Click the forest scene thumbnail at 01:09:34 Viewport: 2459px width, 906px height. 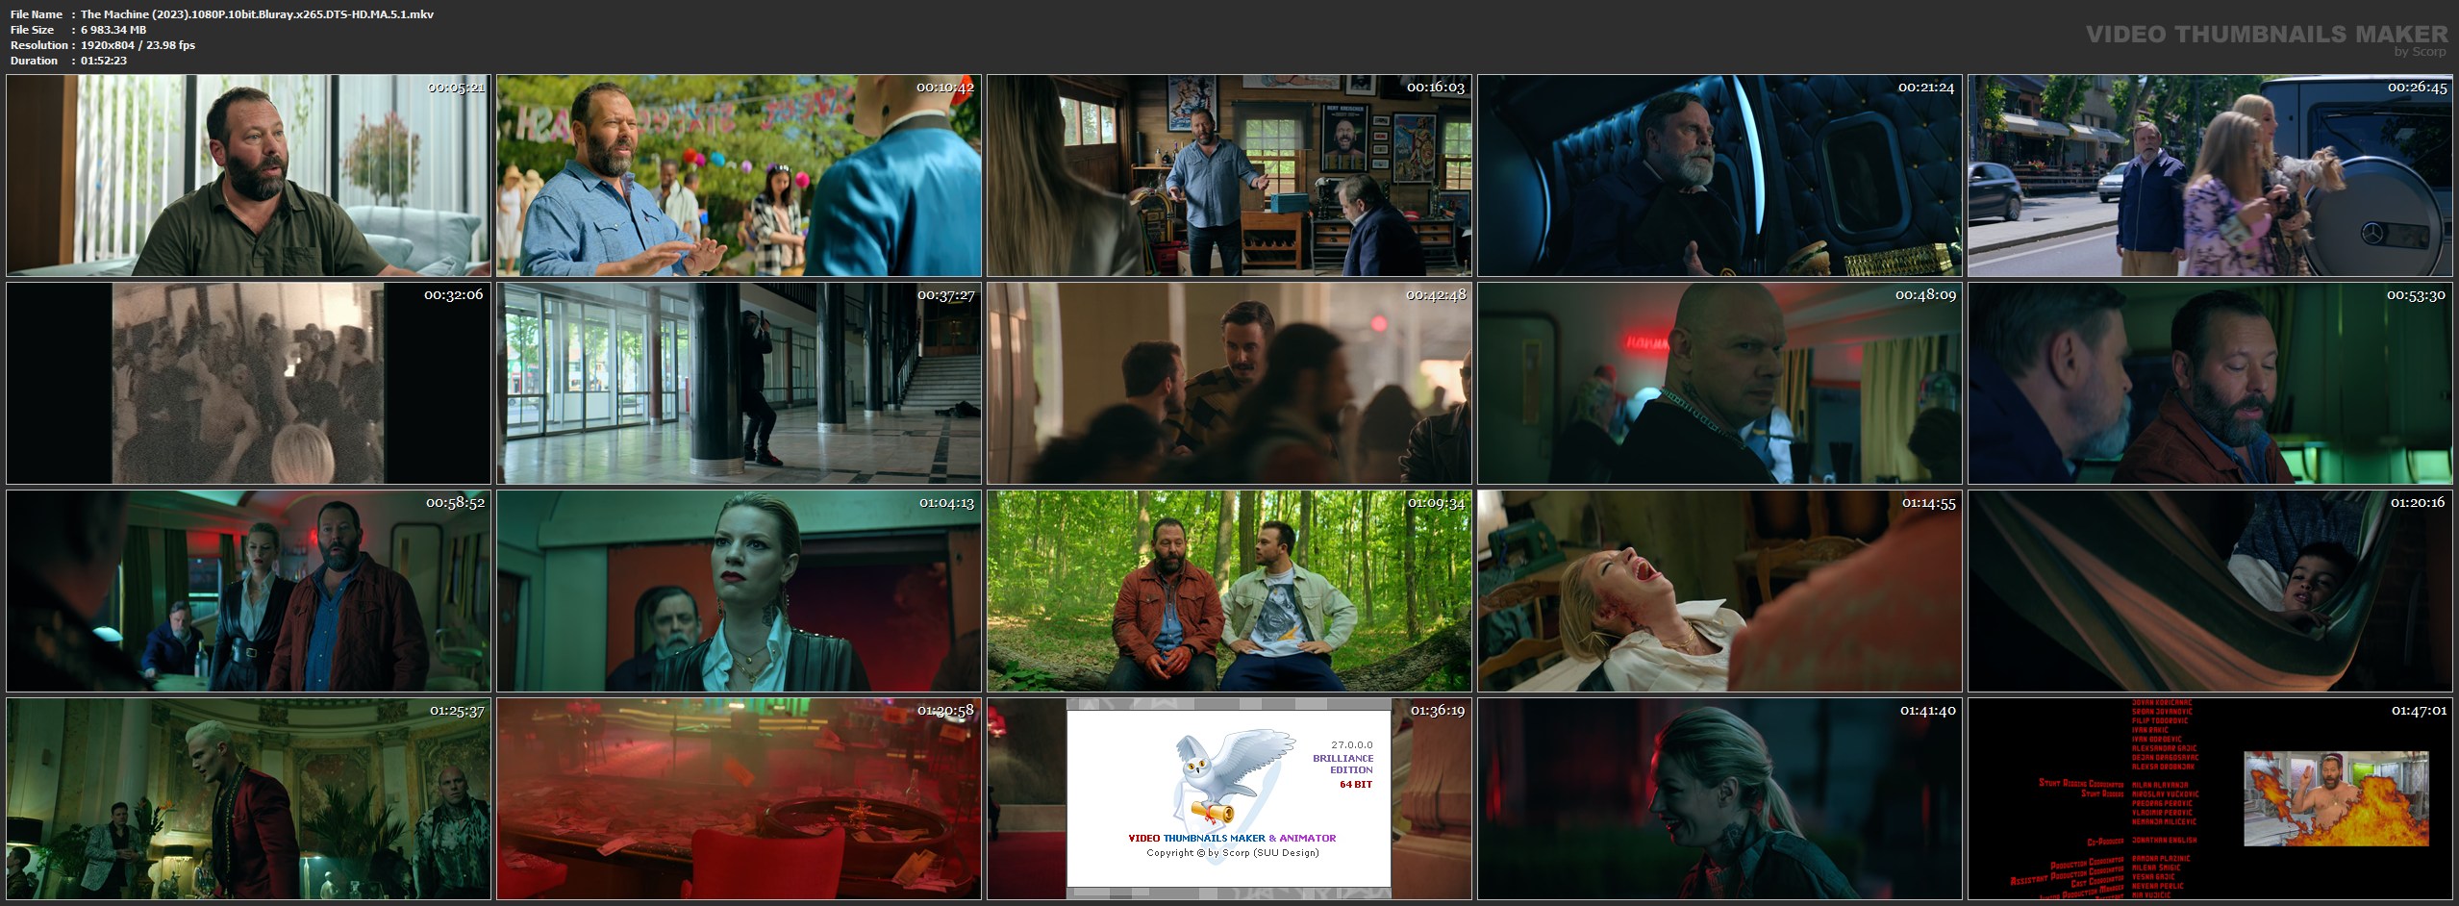pyautogui.click(x=1229, y=591)
